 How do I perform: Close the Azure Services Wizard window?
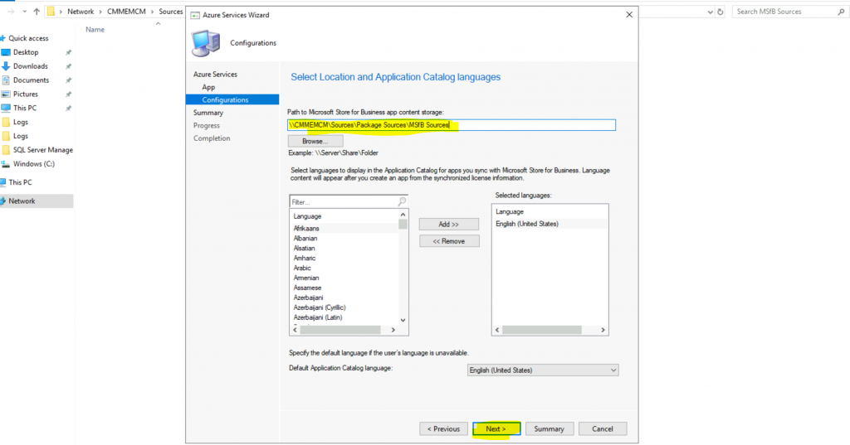(x=629, y=15)
